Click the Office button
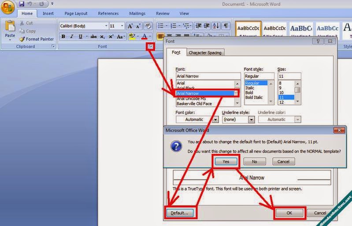 [7, 7]
